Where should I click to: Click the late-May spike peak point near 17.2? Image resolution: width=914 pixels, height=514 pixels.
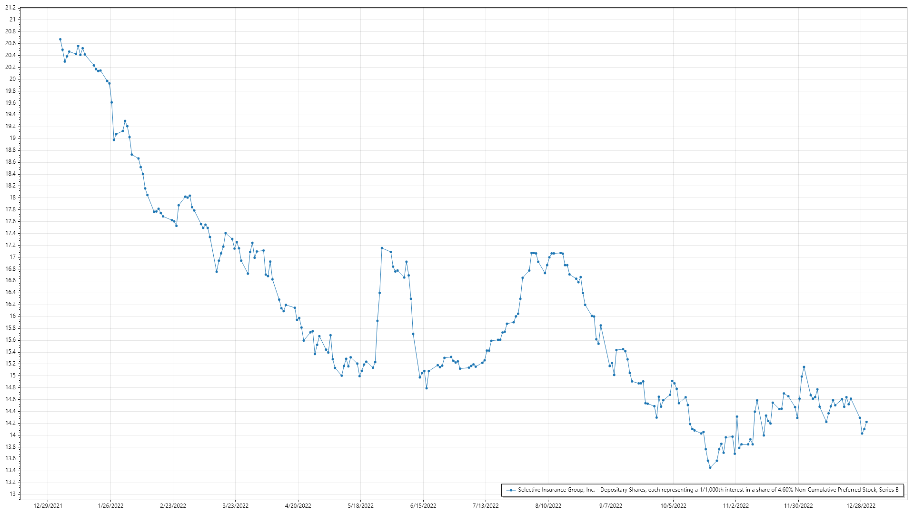pos(382,248)
